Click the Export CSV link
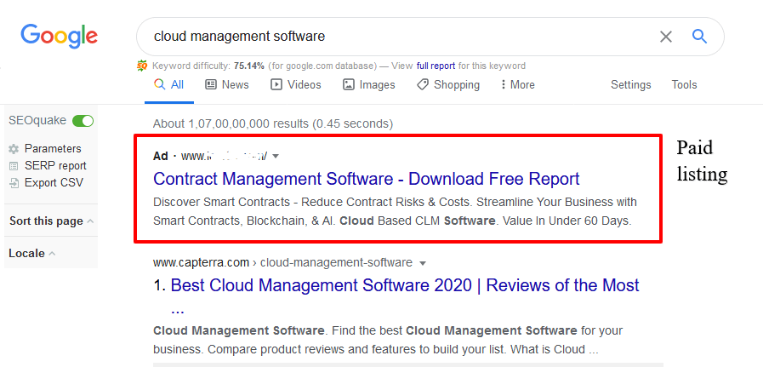This screenshot has height=367, width=763. [x=54, y=183]
